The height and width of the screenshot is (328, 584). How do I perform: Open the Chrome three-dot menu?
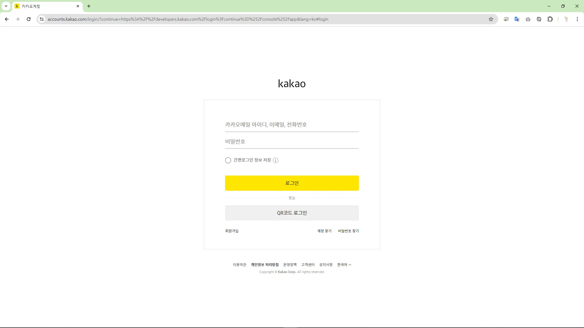pyautogui.click(x=577, y=19)
